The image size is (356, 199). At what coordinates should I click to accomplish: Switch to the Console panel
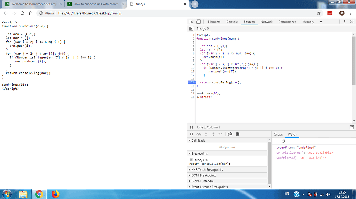coord(232,21)
